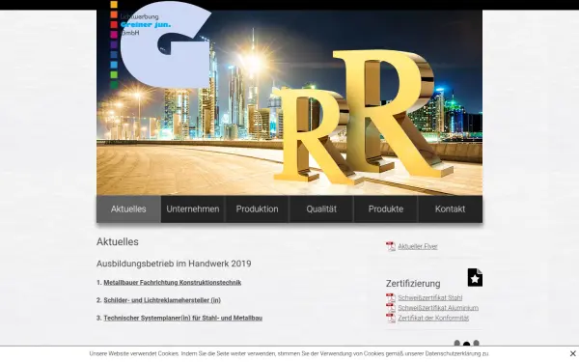Click PDF icon next to Aktueller Flyer
This screenshot has width=579, height=362.
(x=391, y=246)
